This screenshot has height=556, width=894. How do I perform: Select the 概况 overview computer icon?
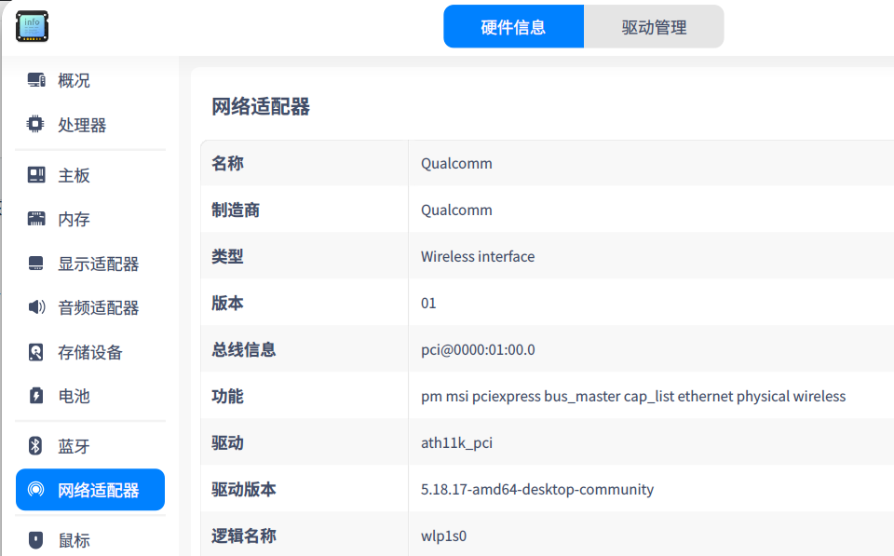(36, 80)
